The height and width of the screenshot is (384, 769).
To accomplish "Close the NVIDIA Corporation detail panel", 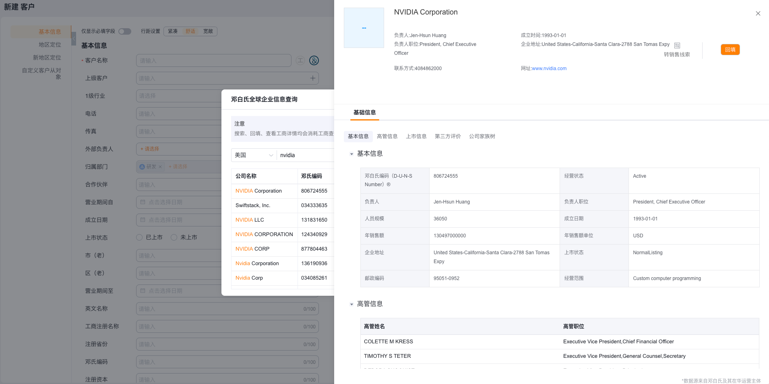I will click(758, 14).
